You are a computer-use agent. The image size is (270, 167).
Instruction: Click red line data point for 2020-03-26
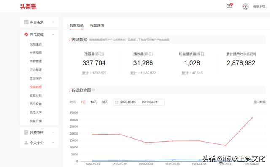pos(93,135)
